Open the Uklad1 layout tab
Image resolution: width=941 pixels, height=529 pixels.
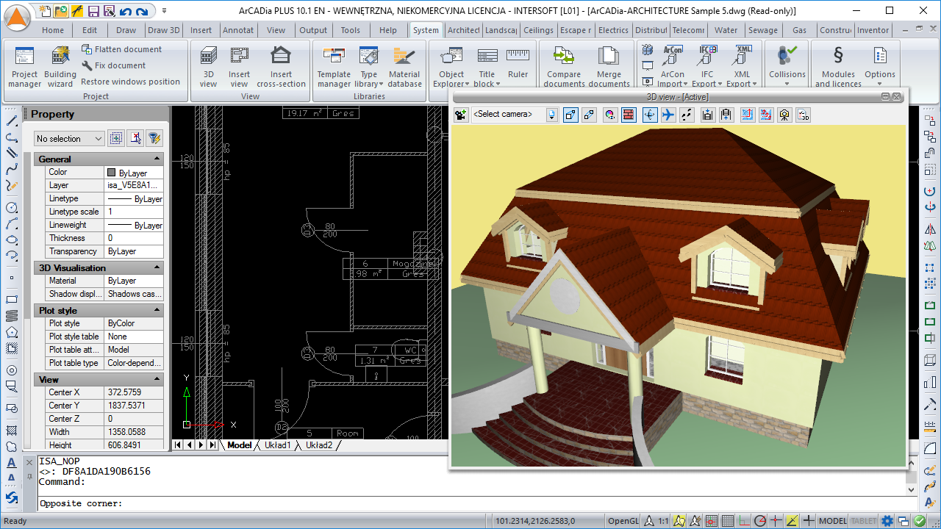tap(278, 445)
